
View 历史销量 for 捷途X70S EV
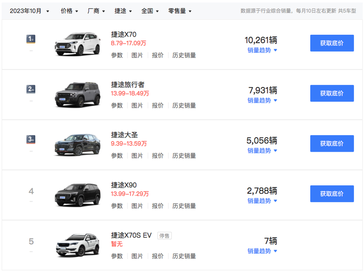(184, 256)
